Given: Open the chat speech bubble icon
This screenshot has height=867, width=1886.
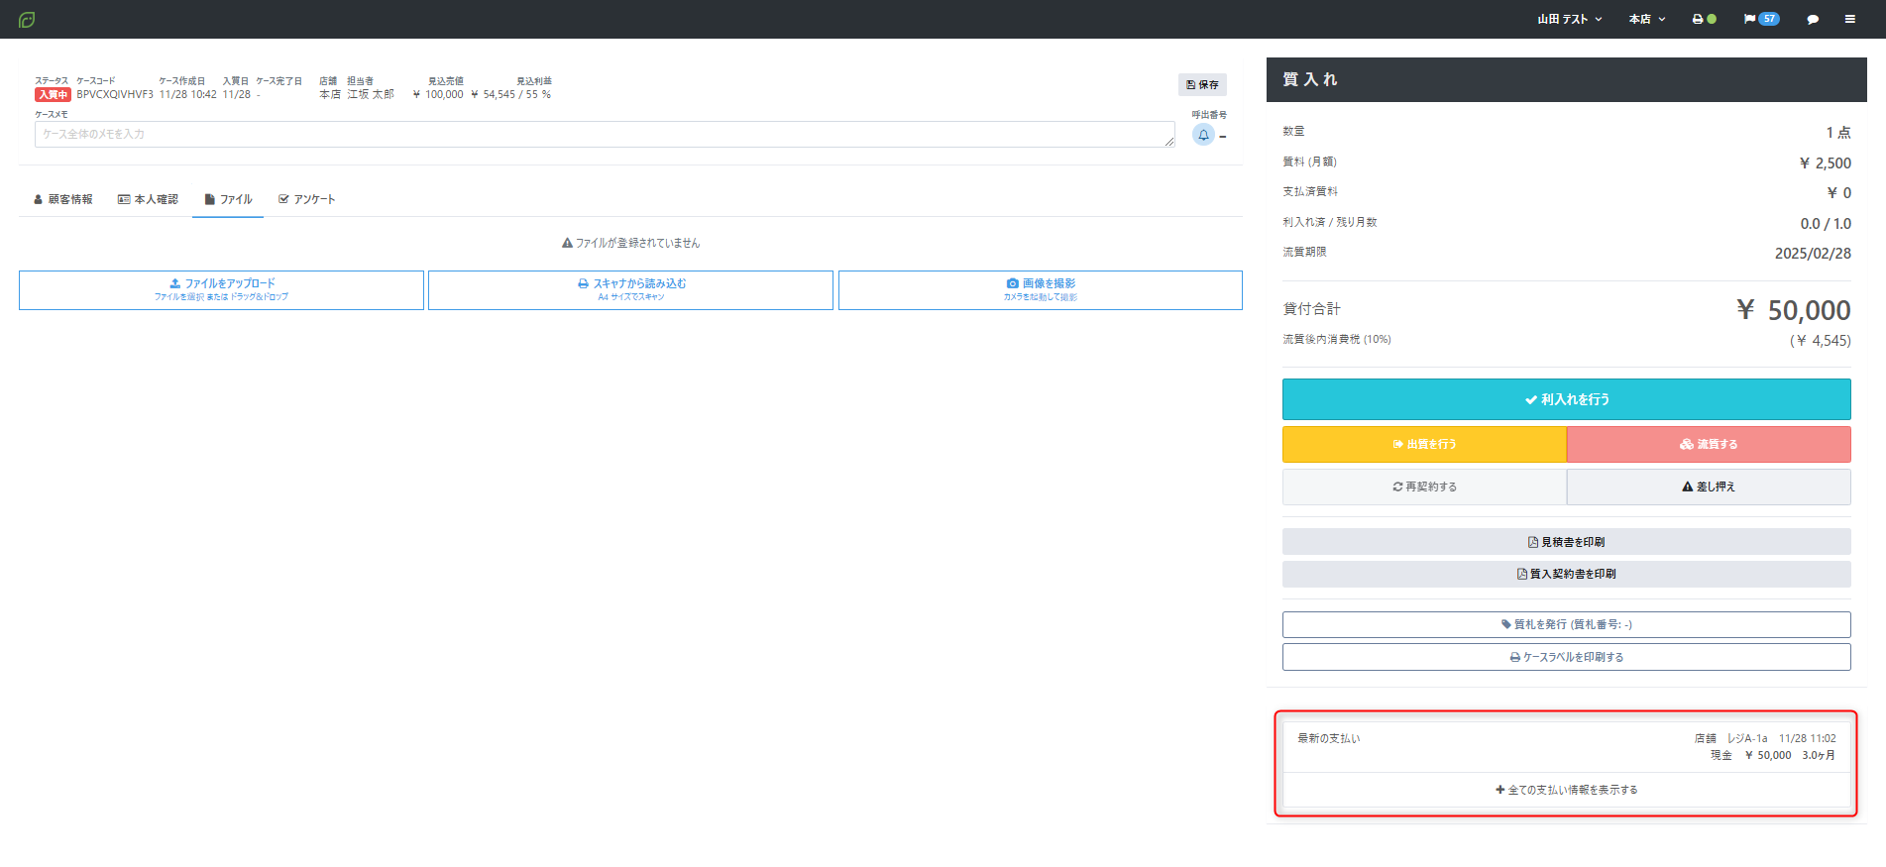Looking at the screenshot, I should [x=1813, y=19].
